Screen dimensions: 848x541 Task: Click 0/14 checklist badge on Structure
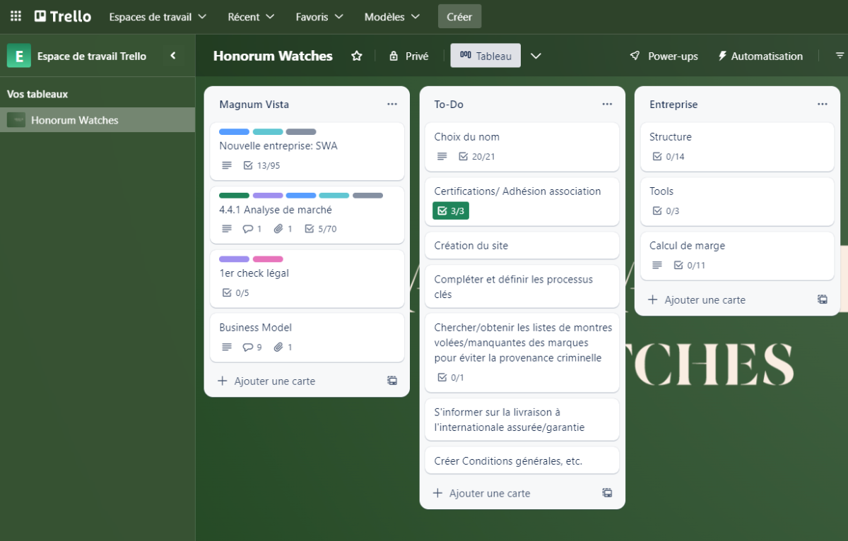668,156
